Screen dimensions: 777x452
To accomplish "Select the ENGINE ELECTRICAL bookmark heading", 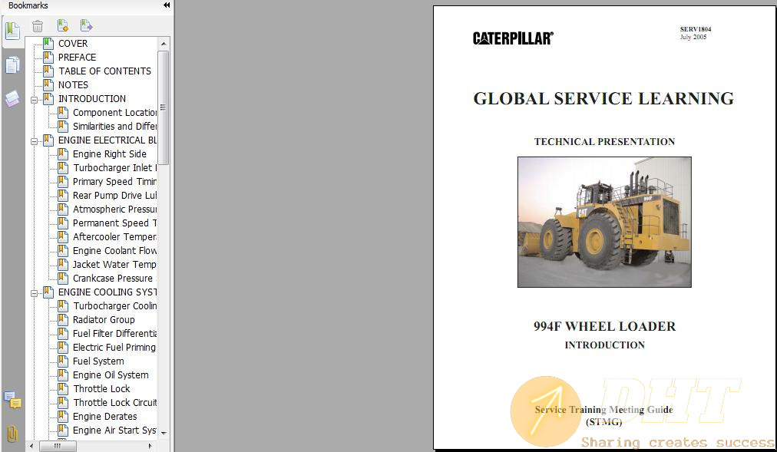I will 107,140.
